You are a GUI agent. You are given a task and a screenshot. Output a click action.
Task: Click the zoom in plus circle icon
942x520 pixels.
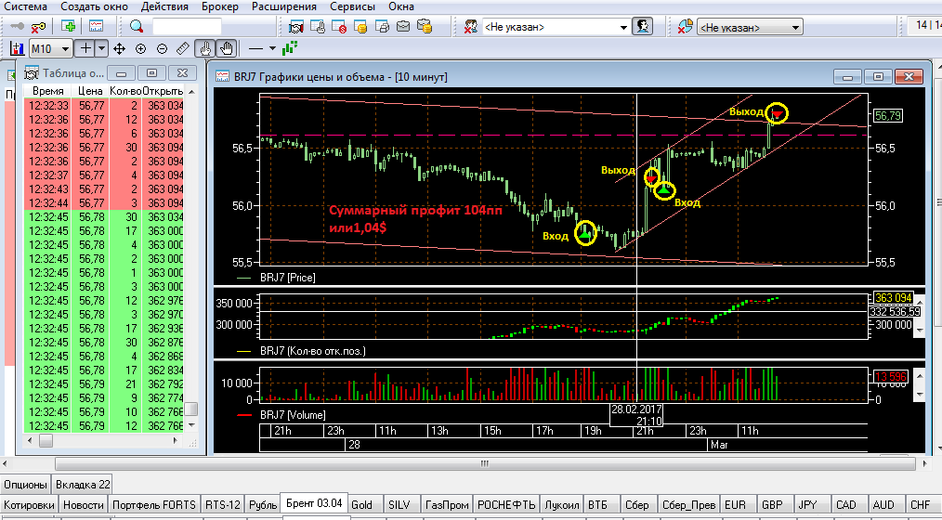[x=140, y=48]
